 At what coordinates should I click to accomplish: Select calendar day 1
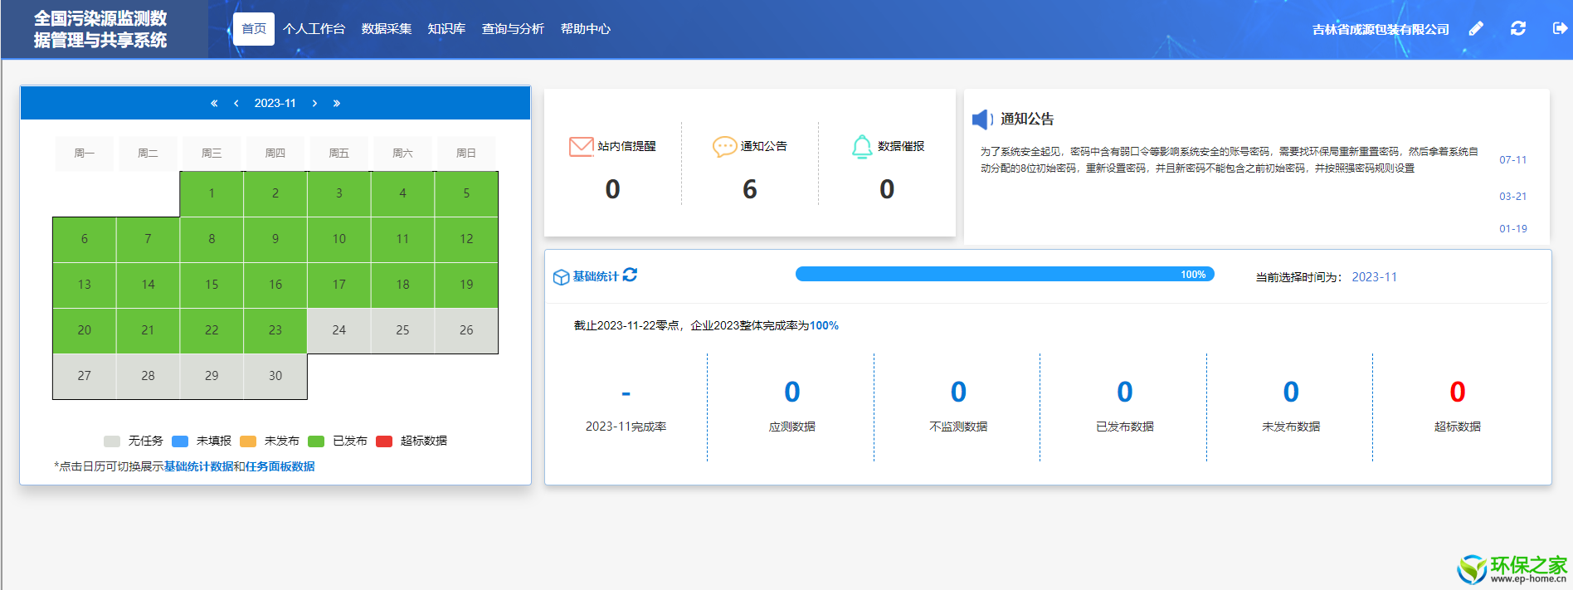(212, 194)
